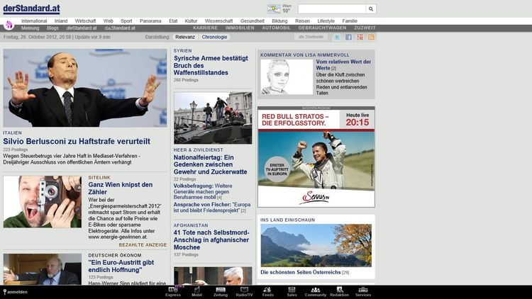Click the Zeitung icon in bottom bar
The image size is (532, 299).
(220, 290)
